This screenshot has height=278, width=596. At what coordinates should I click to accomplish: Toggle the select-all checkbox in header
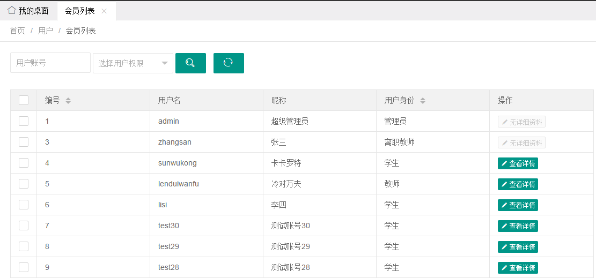tap(24, 100)
